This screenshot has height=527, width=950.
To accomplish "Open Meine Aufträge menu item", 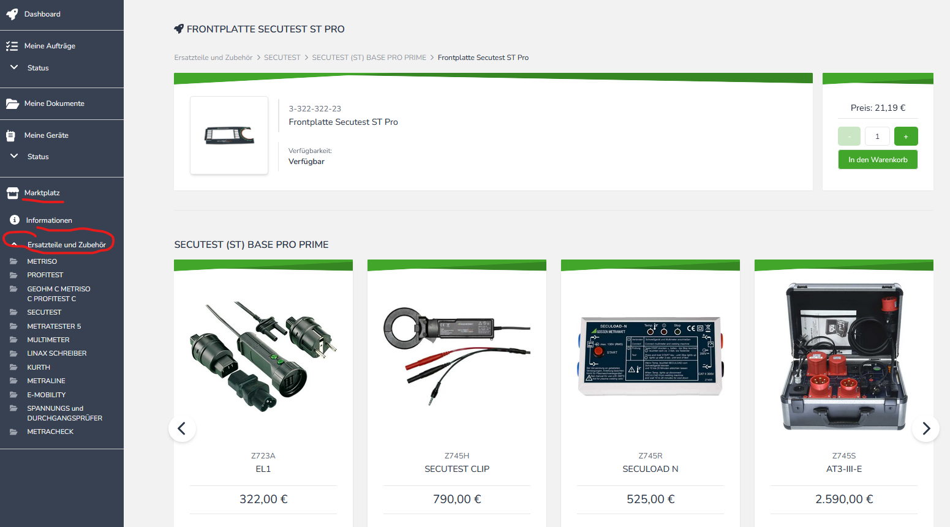I will tap(50, 46).
